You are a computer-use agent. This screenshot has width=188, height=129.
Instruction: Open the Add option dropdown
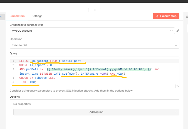pos(96,112)
